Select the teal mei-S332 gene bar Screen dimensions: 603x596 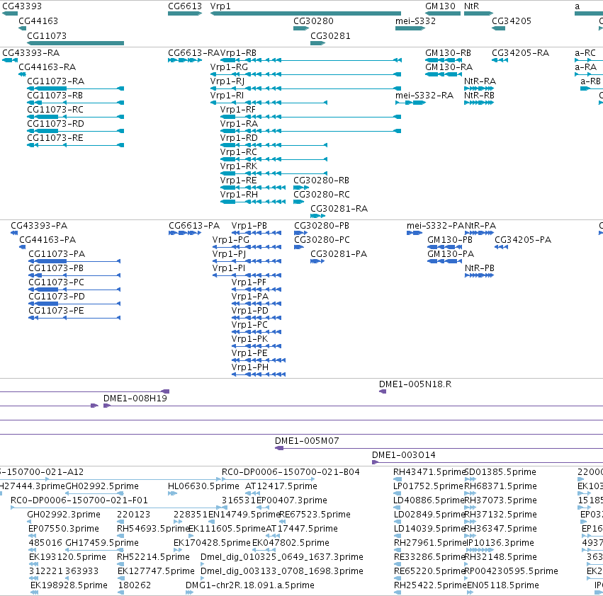tap(410, 28)
